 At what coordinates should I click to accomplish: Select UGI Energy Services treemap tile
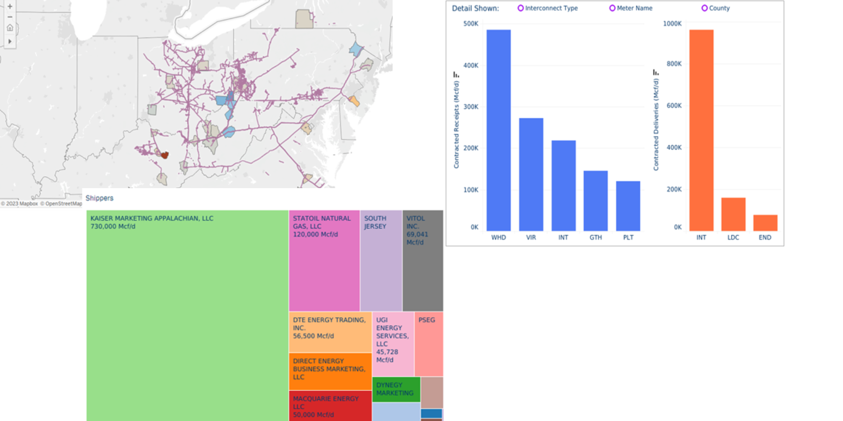click(x=393, y=344)
